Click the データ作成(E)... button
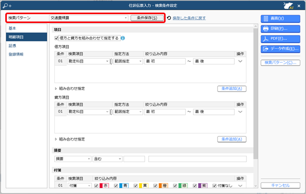This screenshot has width=306, height=194. coord(280,49)
